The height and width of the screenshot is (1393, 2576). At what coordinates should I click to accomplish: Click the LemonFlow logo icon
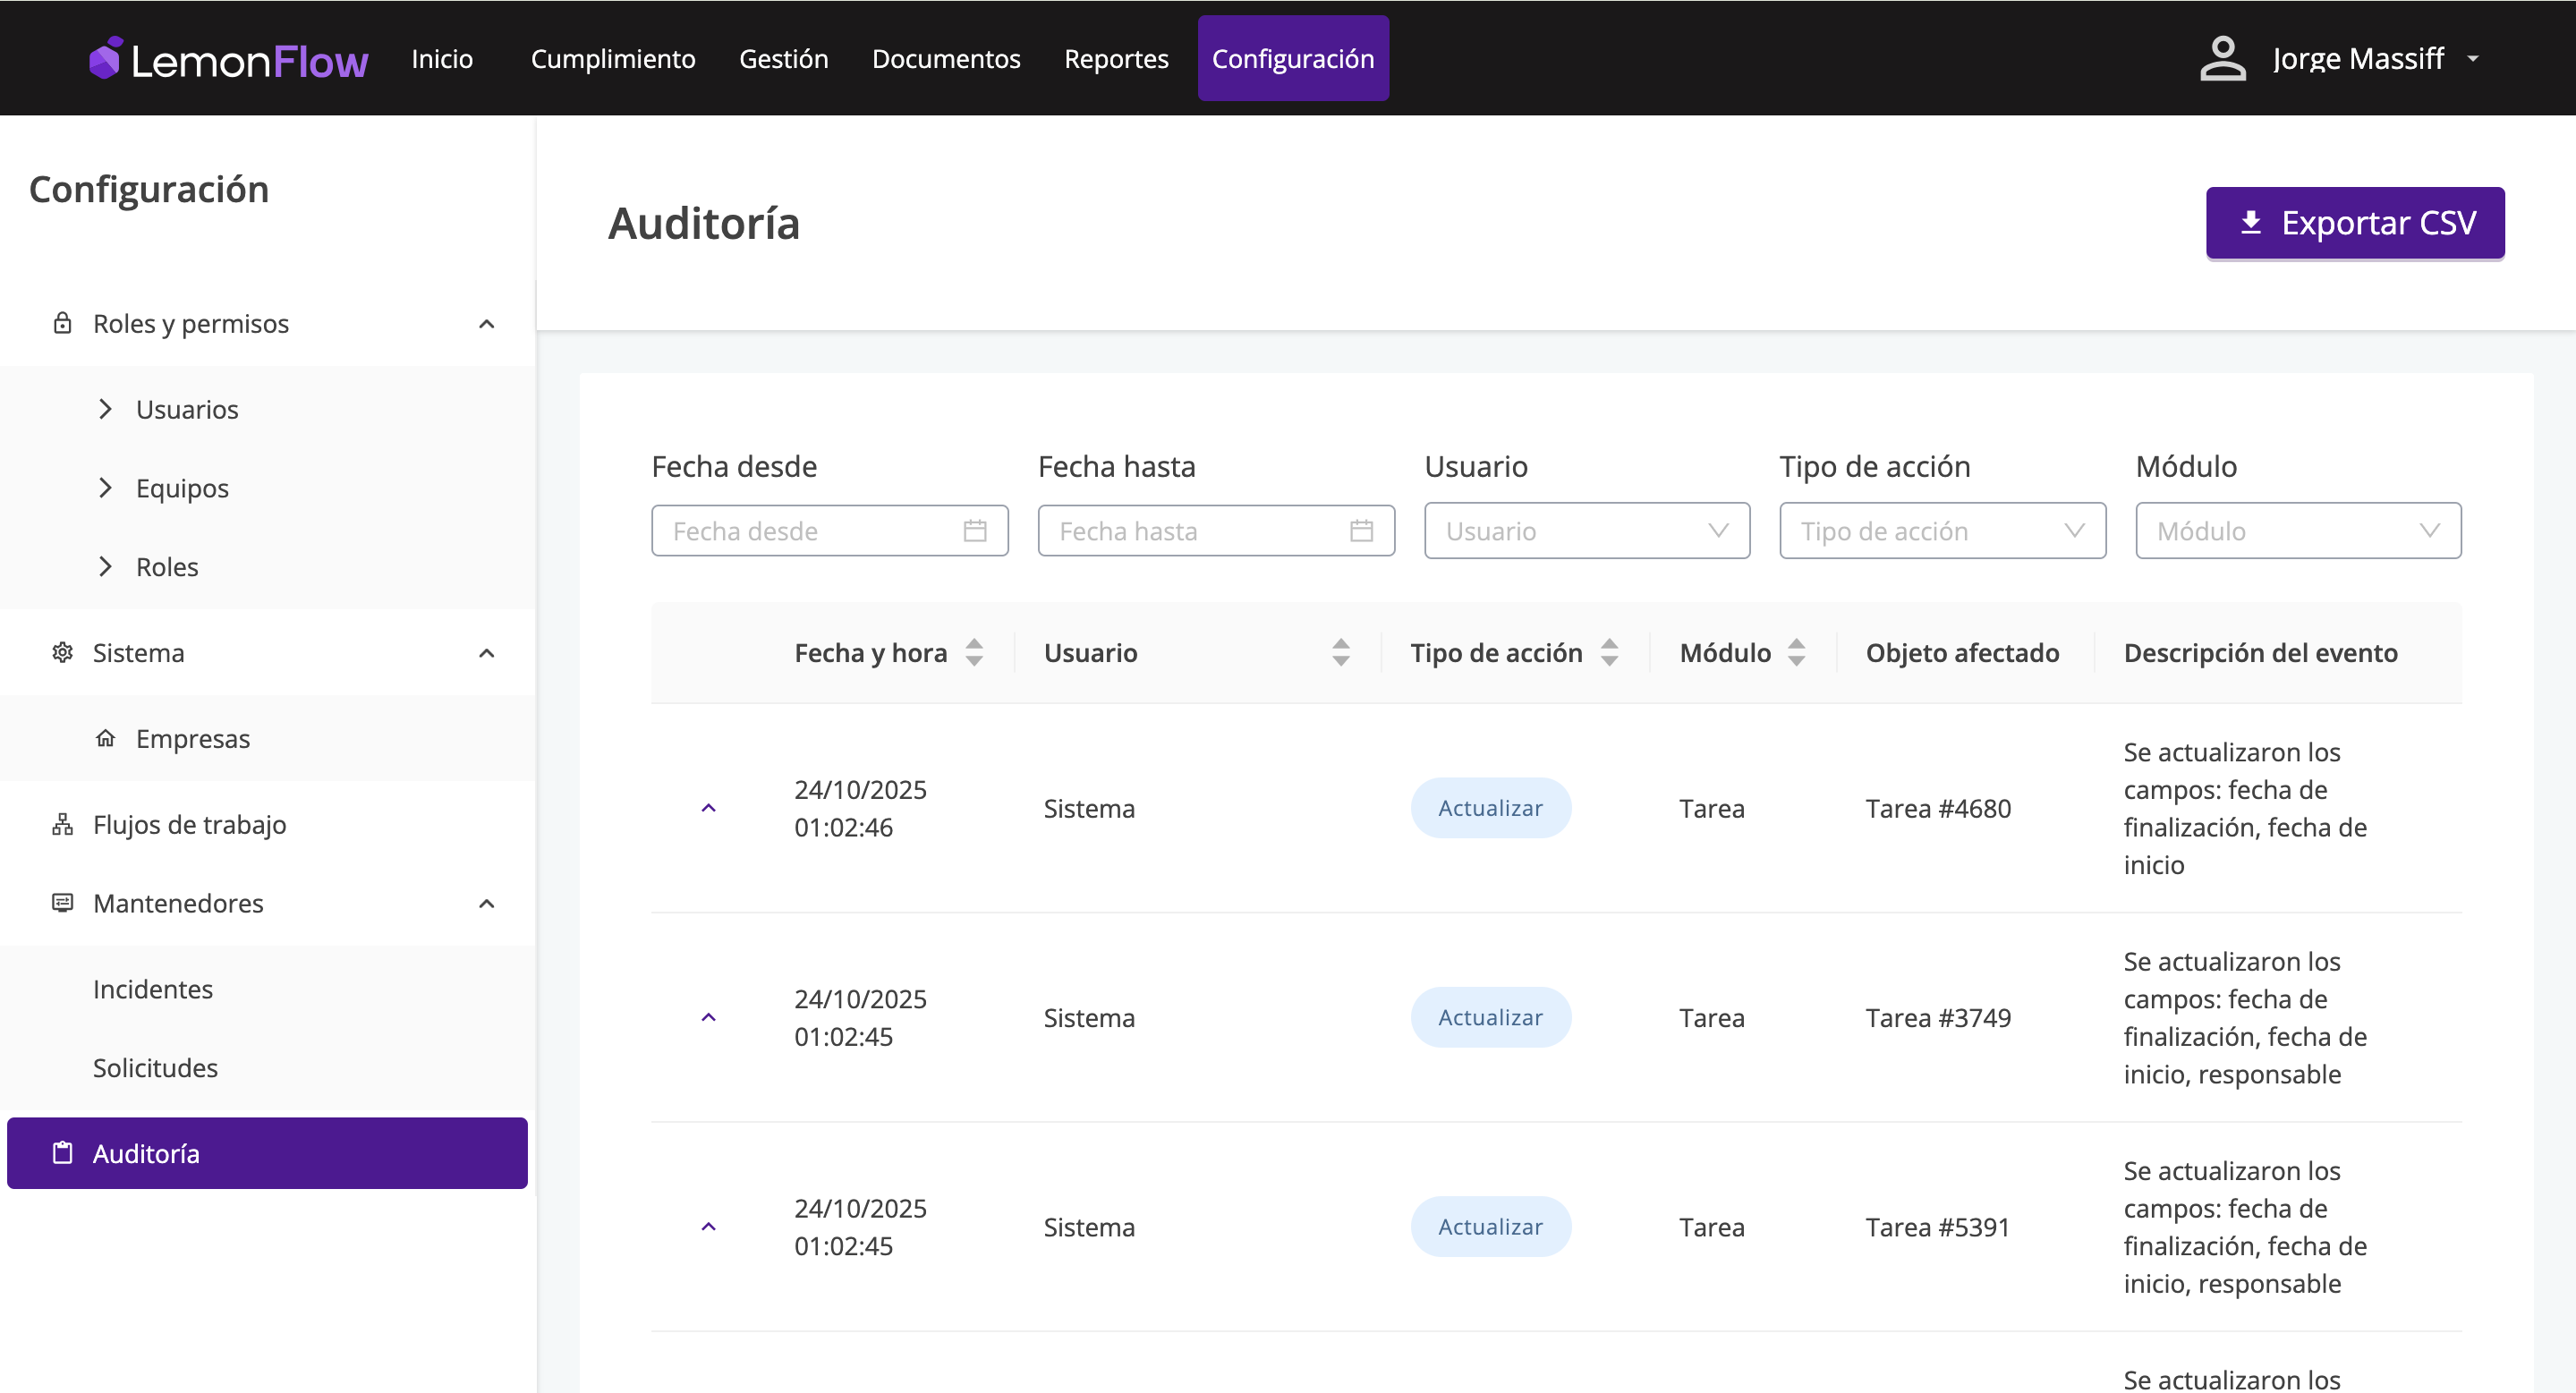coord(105,58)
